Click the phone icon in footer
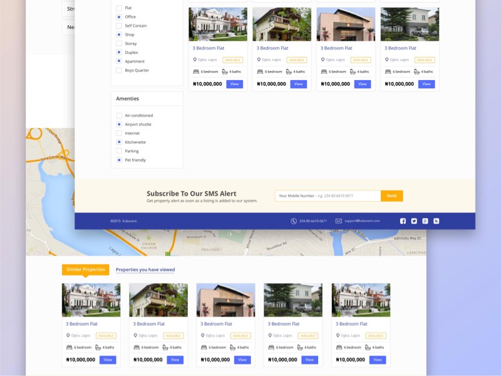This screenshot has height=376, width=501. pos(294,221)
